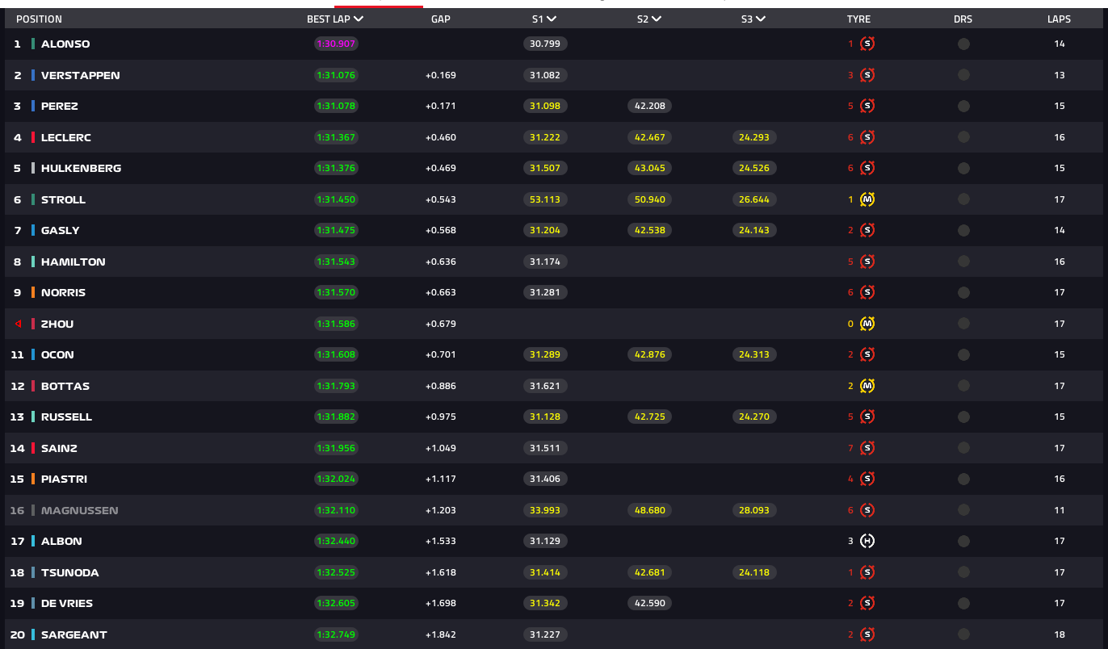Click Zhou's medium tyre icon

click(867, 324)
